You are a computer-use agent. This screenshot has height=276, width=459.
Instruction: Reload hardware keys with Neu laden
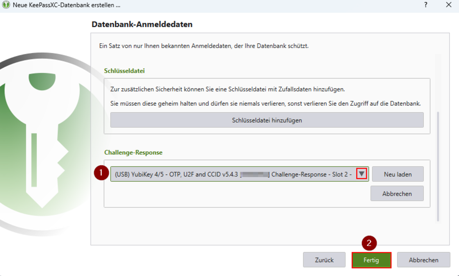[x=398, y=174]
